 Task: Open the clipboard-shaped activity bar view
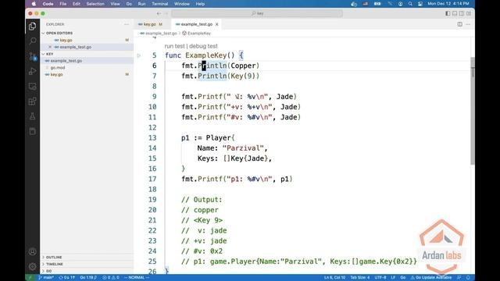pyautogui.click(x=32, y=131)
